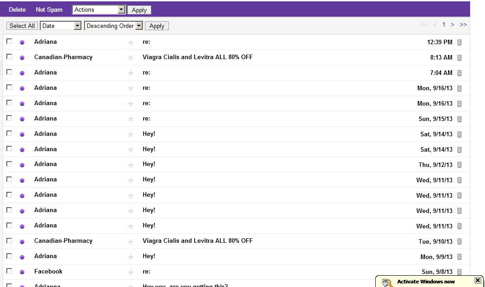This screenshot has width=485, height=287.
Task: Star the 8:13 AM Canadian-Pharmacy email
Action: 131,58
